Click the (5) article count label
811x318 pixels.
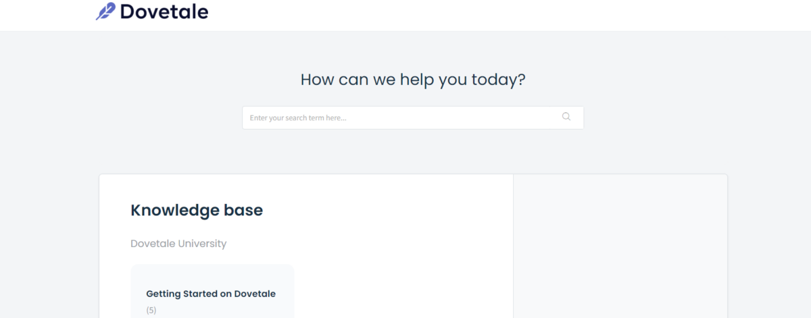coord(151,311)
